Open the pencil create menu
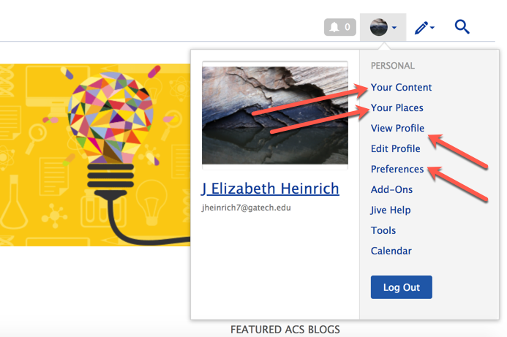 click(x=424, y=28)
